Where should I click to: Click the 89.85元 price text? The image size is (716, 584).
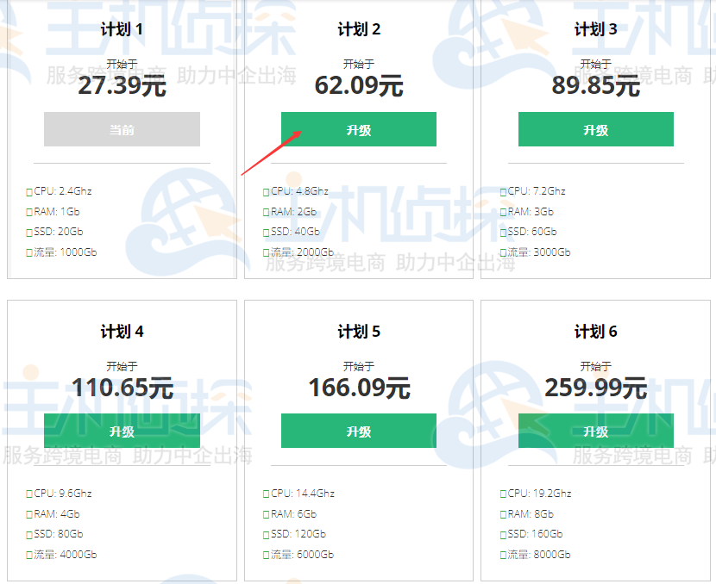pyautogui.click(x=595, y=86)
